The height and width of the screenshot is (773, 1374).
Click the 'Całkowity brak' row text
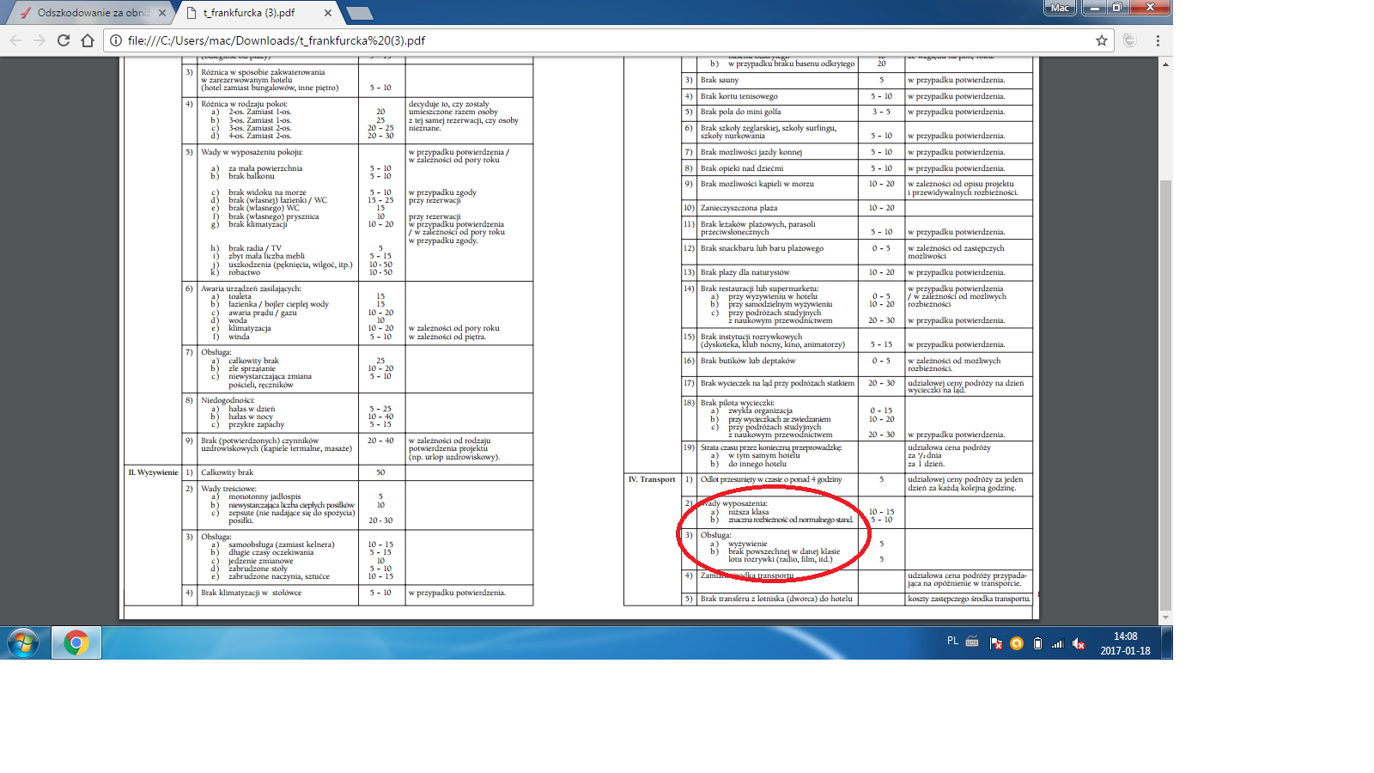(x=228, y=472)
